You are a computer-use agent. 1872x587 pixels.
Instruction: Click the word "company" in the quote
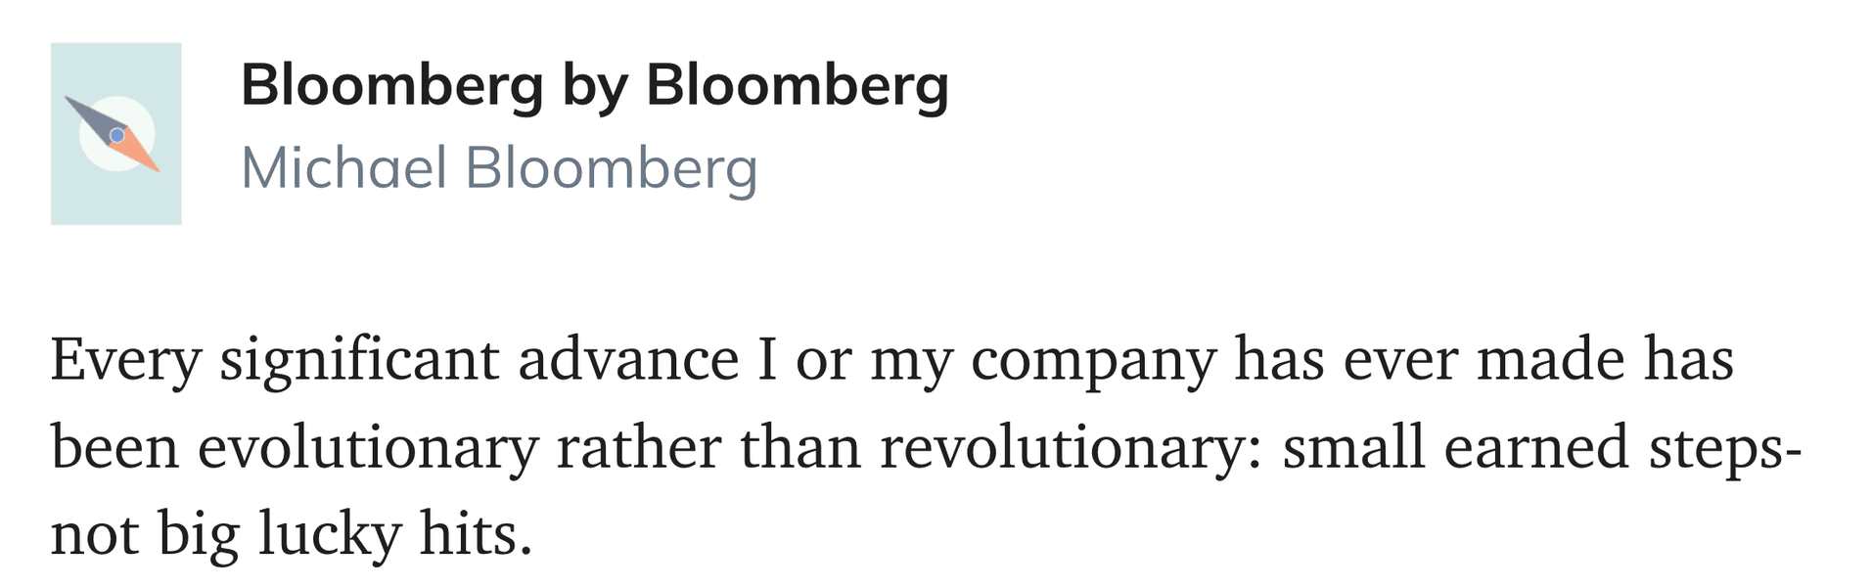[x=1093, y=360]
